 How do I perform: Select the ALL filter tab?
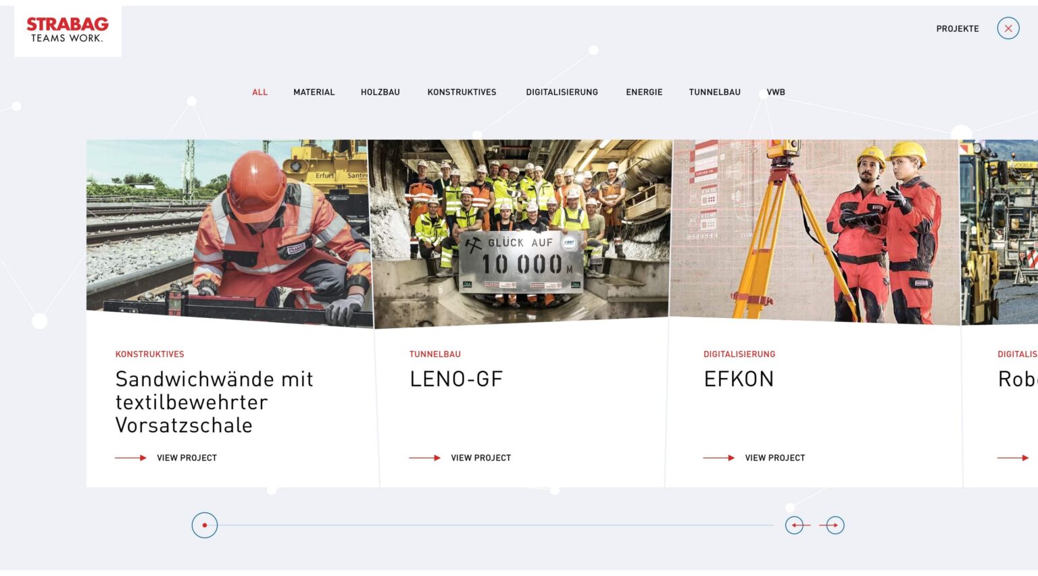259,93
